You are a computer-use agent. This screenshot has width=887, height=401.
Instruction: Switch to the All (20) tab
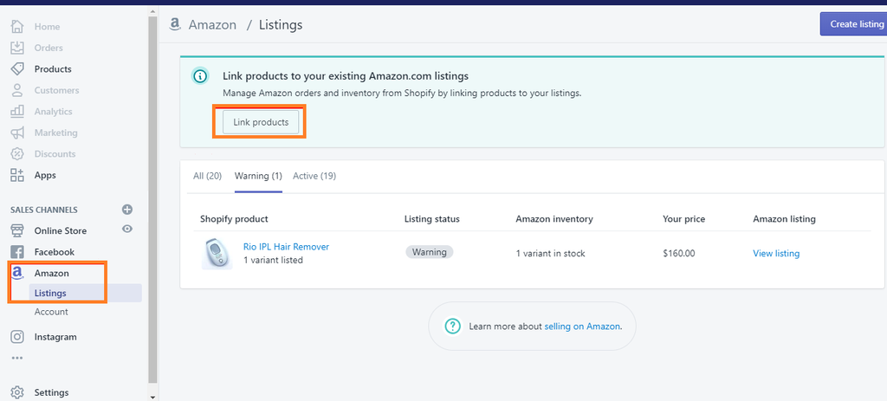[x=208, y=176]
